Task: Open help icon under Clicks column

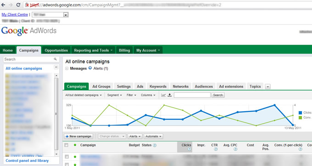Action: (x=189, y=149)
